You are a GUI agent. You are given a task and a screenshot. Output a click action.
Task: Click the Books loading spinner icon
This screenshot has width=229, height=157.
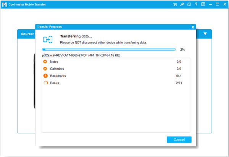[x=45, y=83]
